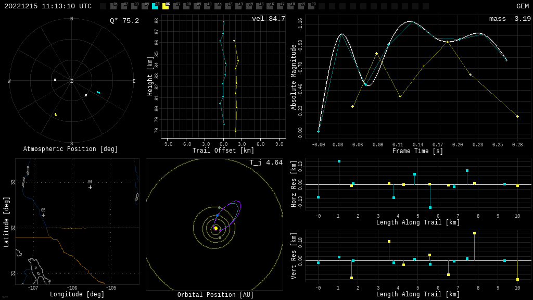The height and width of the screenshot is (300, 533).
Task: Click the yellow station 06 indicator box
Action: [166, 6]
